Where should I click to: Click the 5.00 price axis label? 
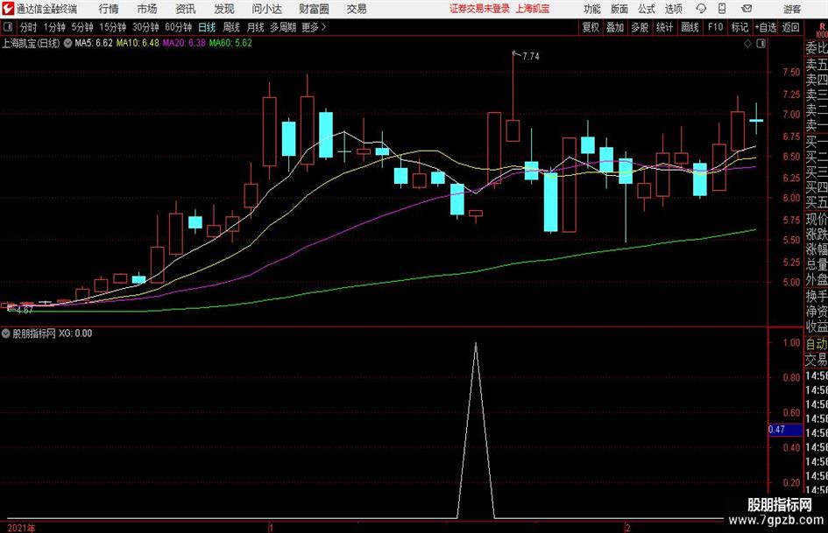tap(791, 283)
